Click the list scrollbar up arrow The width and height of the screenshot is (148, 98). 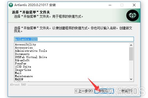click(x=131, y=45)
